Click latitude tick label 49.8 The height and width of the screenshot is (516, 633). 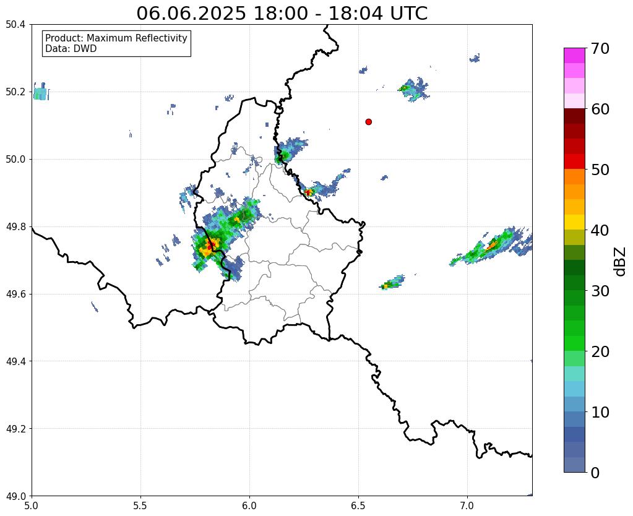pyautogui.click(x=15, y=227)
